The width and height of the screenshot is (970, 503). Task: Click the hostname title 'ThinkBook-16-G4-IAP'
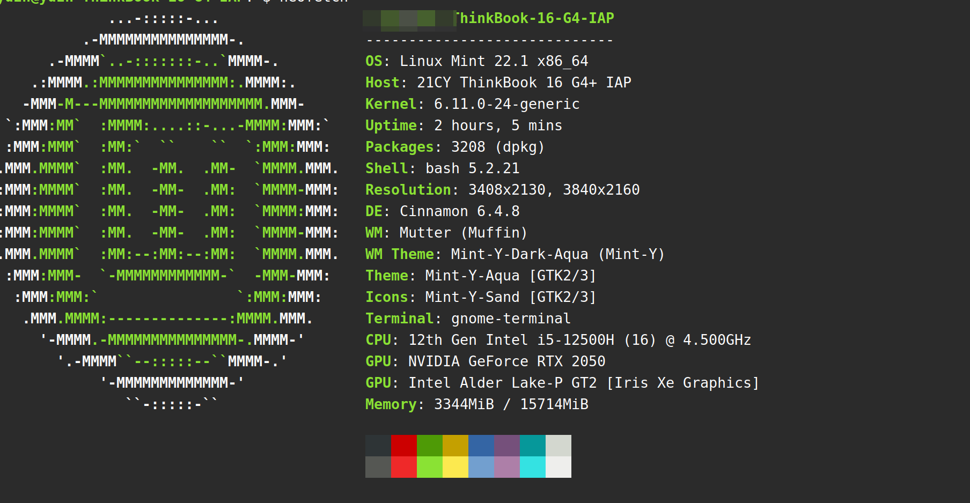point(534,18)
